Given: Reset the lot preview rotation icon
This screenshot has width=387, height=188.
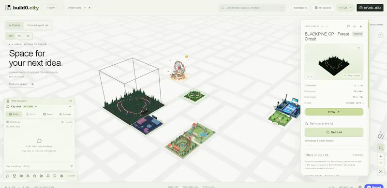Looking at the screenshot, I should pyautogui.click(x=359, y=48).
